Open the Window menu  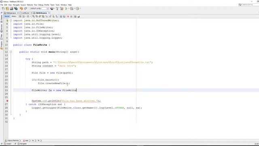click(64, 5)
